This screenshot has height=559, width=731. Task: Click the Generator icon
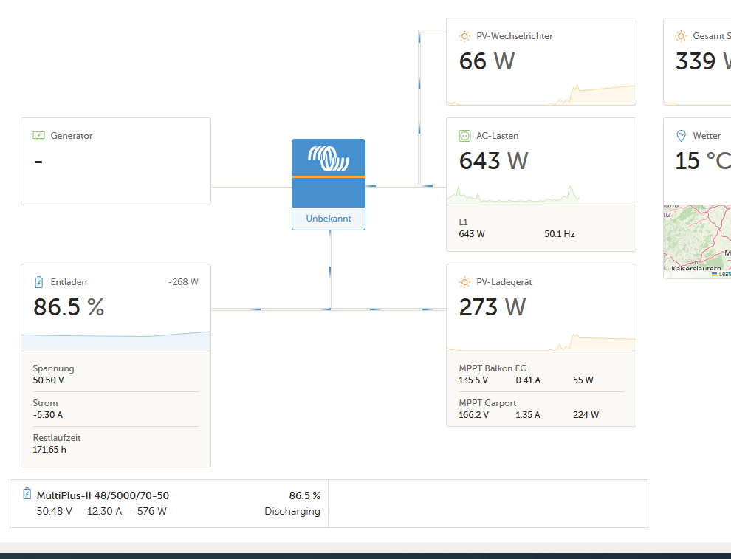tap(38, 136)
